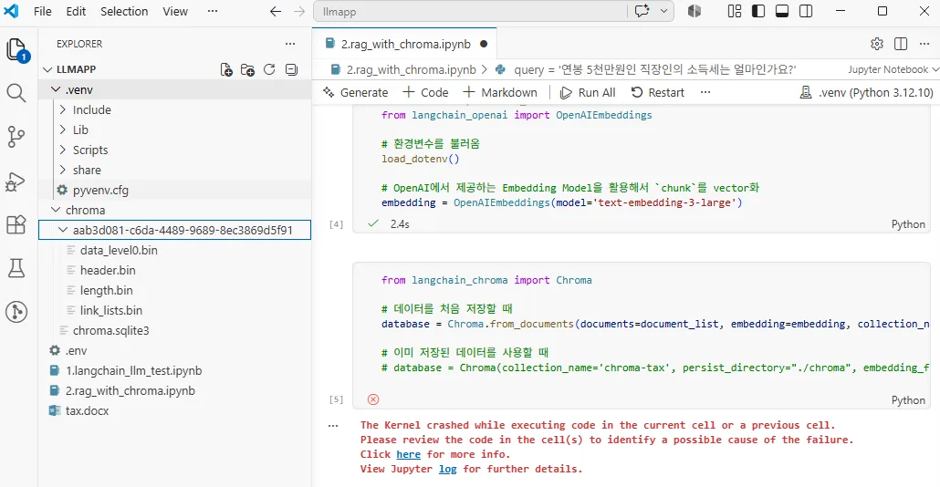This screenshot has height=487, width=940.
Task: Click Run All cells
Action: (588, 92)
